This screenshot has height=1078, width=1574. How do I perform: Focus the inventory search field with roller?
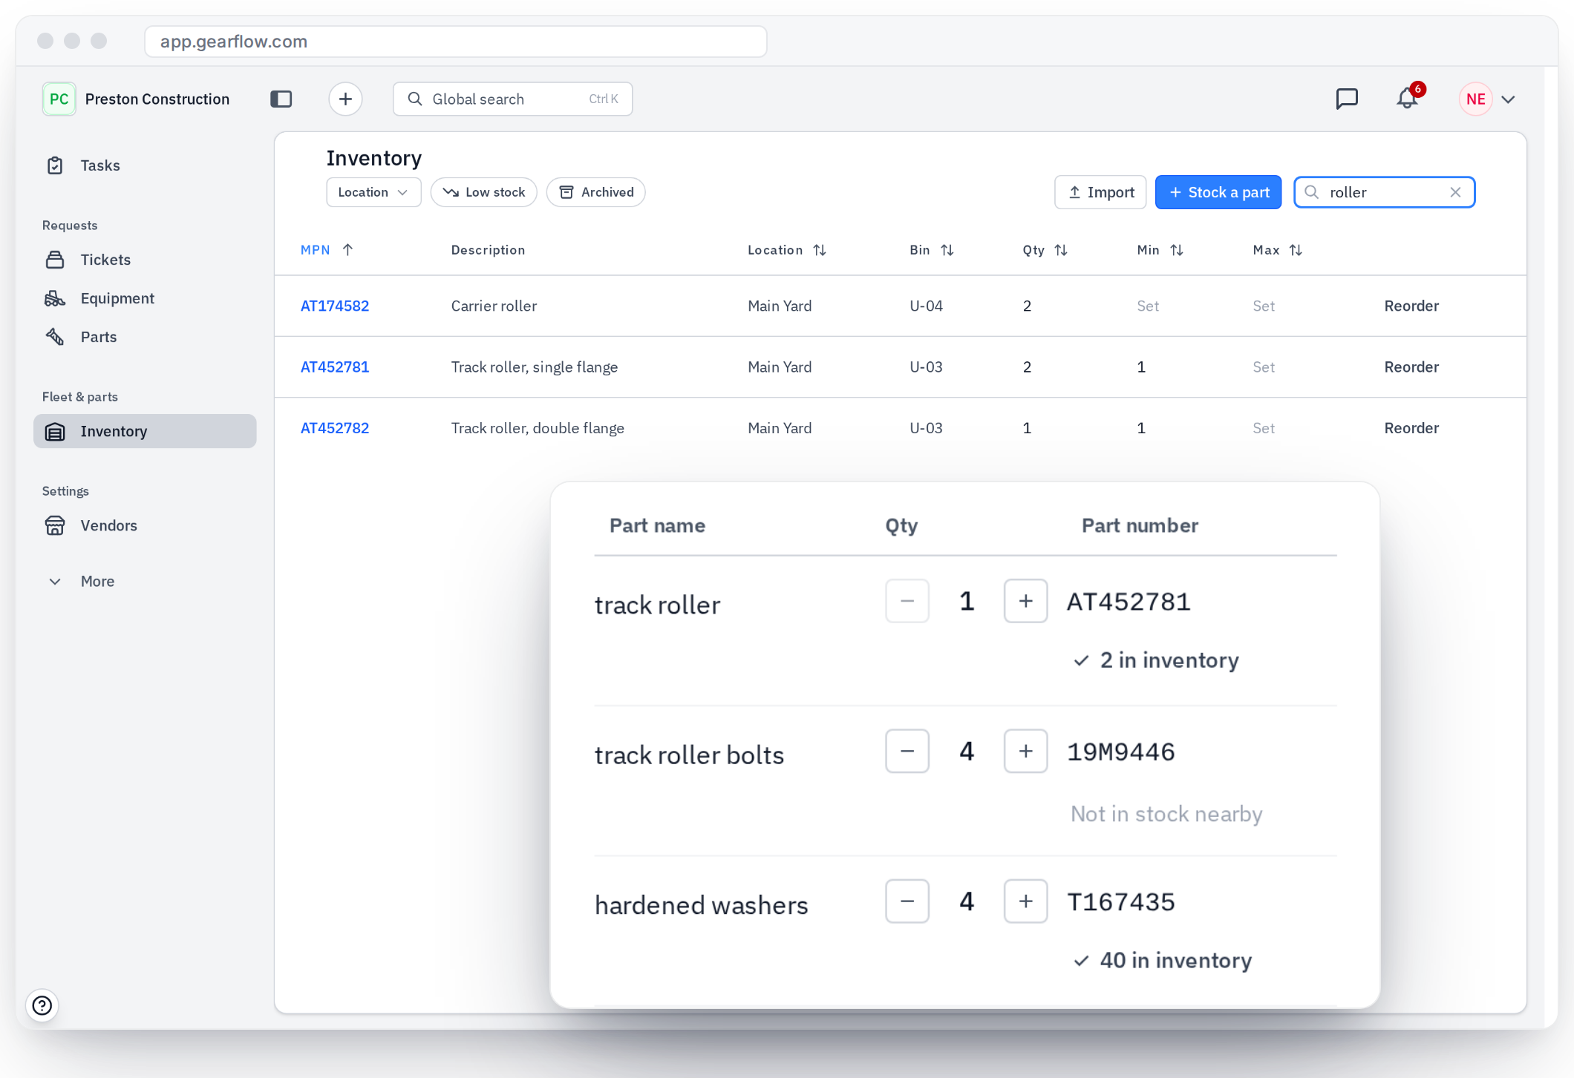1384,192
